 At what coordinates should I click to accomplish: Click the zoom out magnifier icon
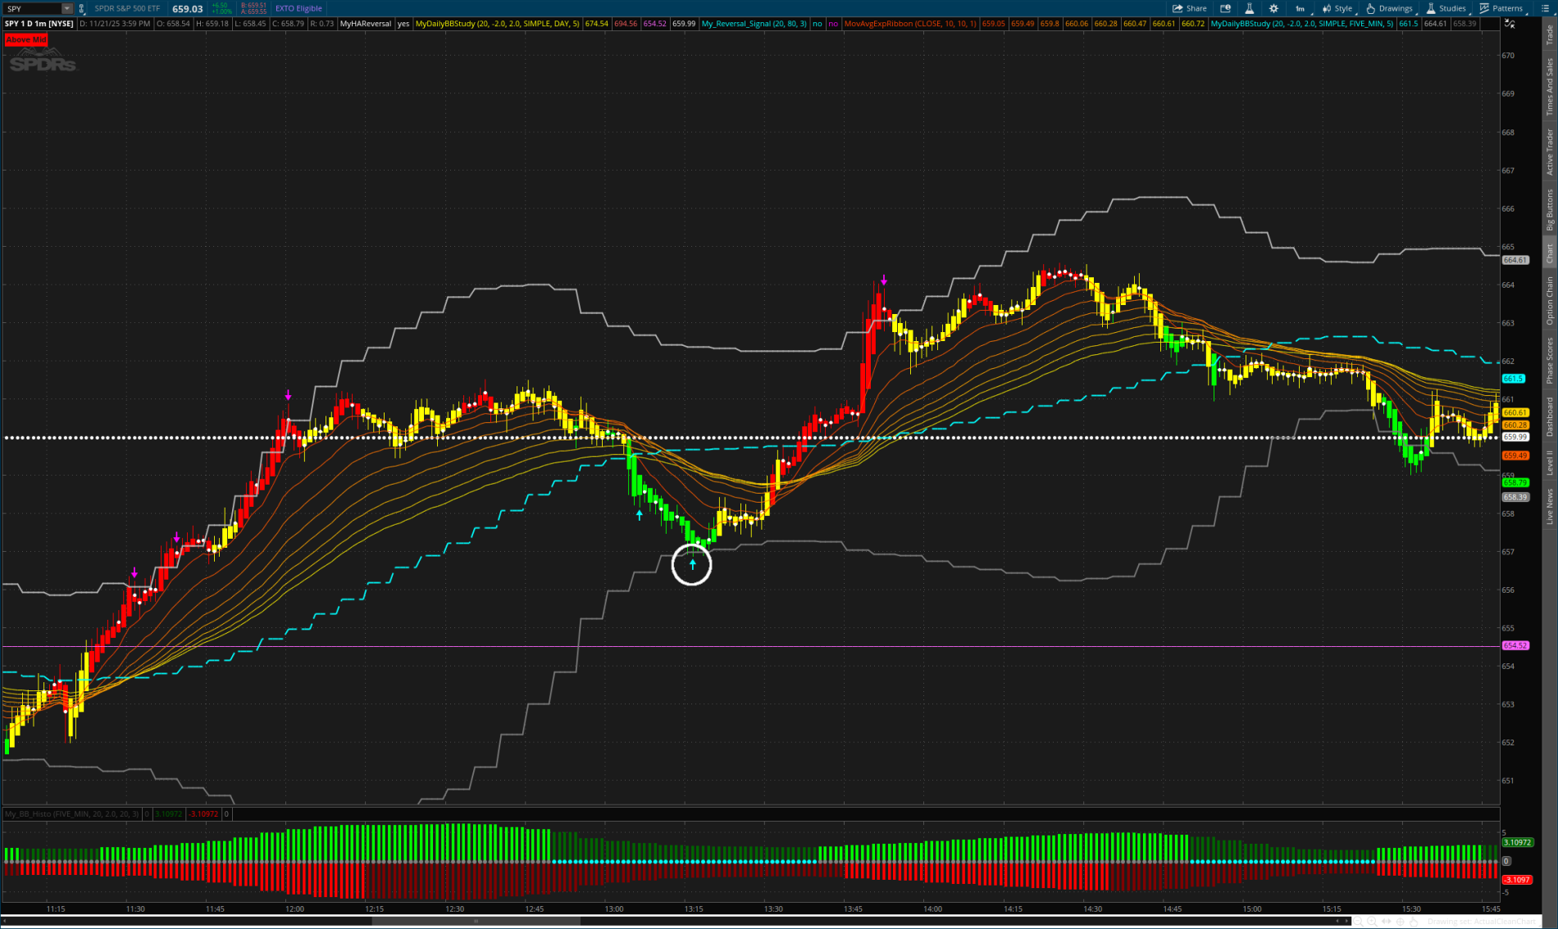tap(1357, 921)
